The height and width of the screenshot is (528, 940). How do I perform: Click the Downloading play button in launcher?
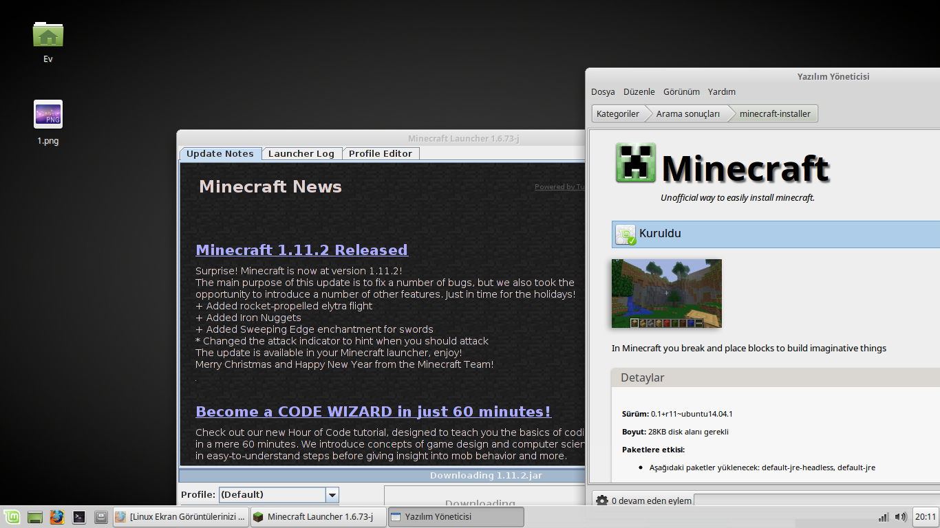pyautogui.click(x=484, y=496)
